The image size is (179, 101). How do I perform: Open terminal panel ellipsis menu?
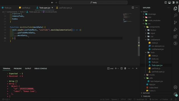pos(129,68)
